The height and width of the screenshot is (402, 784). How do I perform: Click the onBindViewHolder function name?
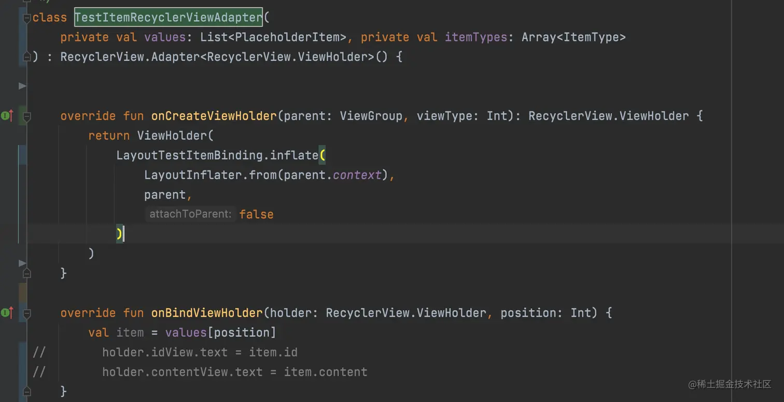tap(207, 313)
